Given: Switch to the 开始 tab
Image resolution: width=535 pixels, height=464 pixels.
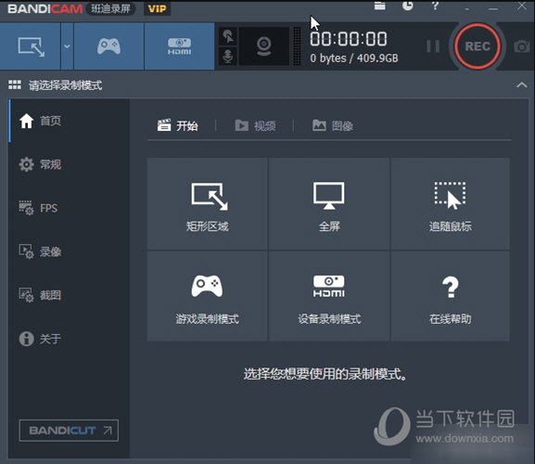Looking at the screenshot, I should (x=177, y=125).
